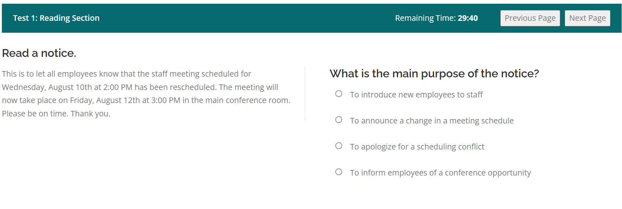Click the 'Test 1: Reading Section' title

(56, 18)
